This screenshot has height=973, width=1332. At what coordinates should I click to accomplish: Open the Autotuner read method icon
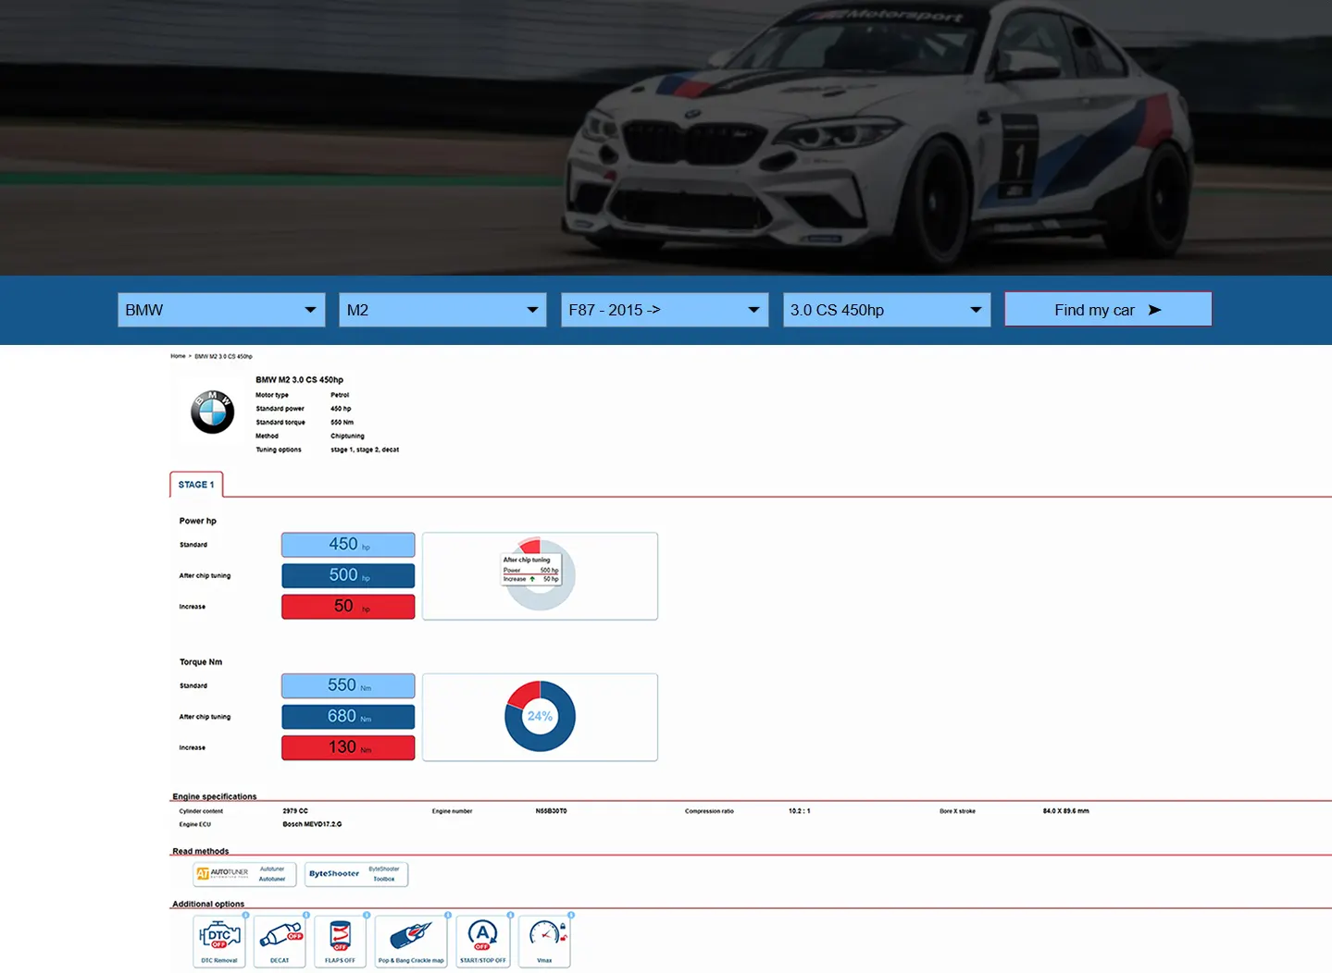244,874
